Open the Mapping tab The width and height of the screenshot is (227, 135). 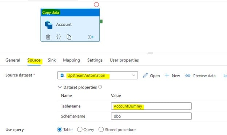[72, 60]
